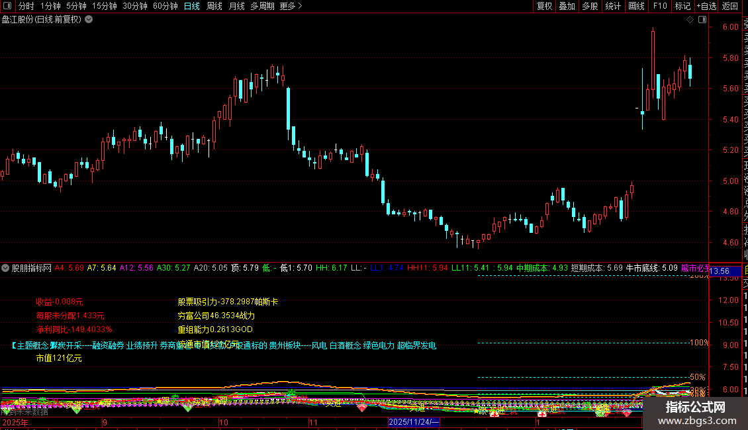This screenshot has width=748, height=430.
Task: Click the 13.56 highlighted price label
Action: tap(725, 271)
